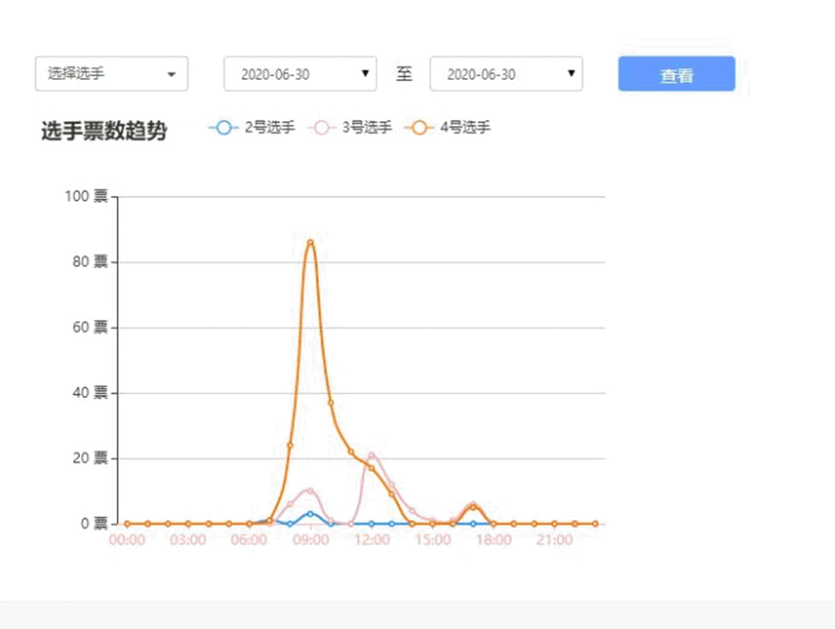This screenshot has height=629, width=835.
Task: Click the 15:00 x-axis label
Action: pos(433,540)
